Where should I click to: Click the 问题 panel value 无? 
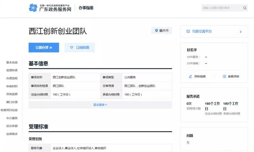click(x=188, y=142)
